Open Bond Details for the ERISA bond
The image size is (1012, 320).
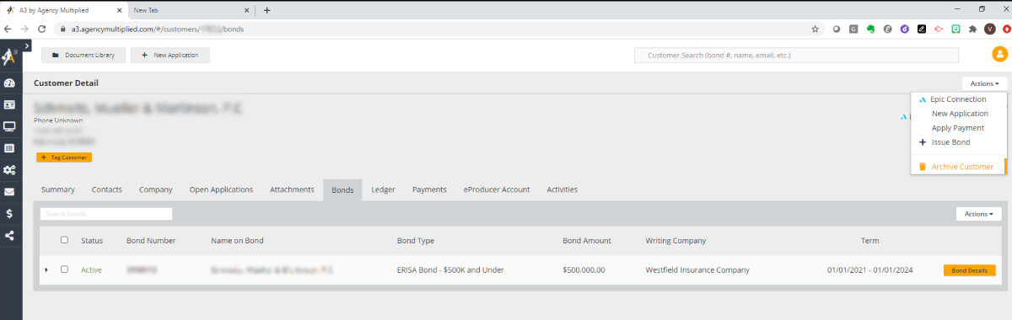point(970,270)
